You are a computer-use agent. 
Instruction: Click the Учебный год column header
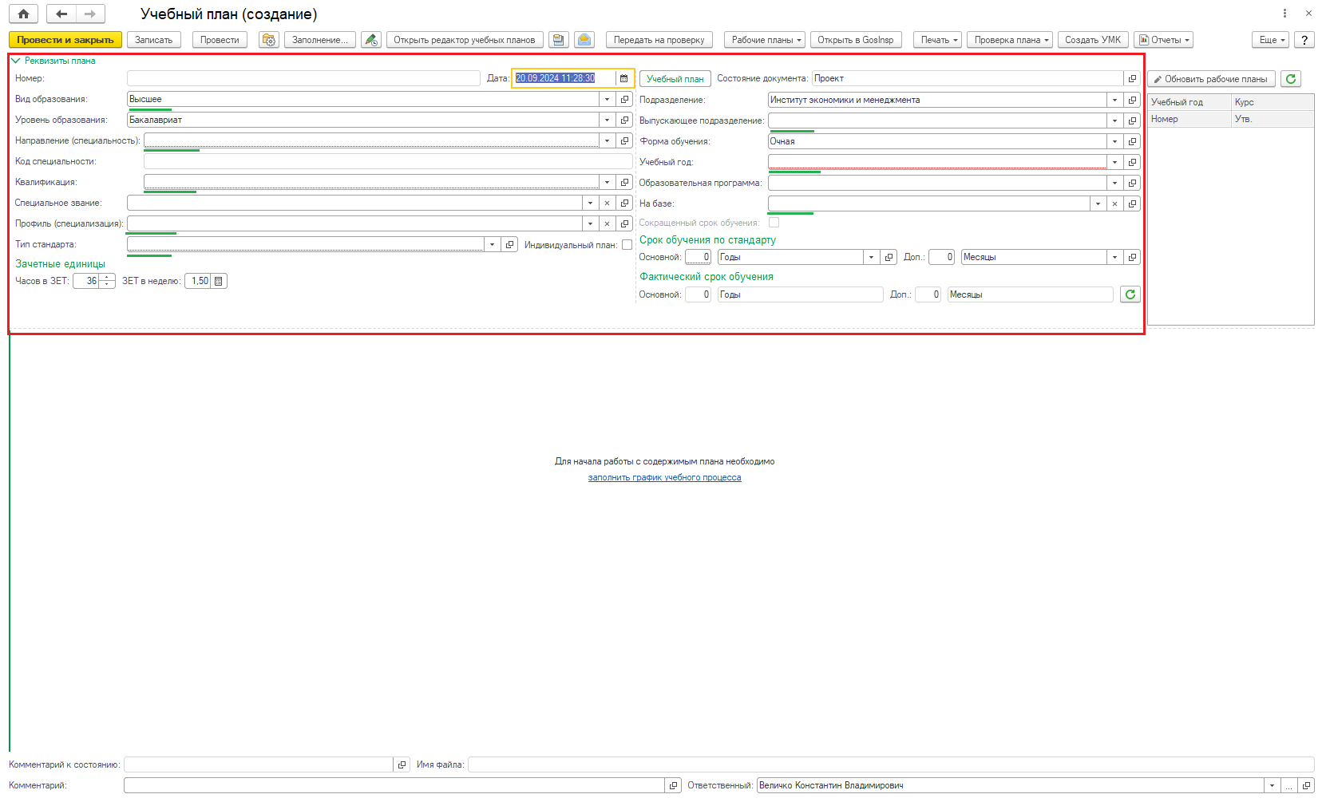click(x=1189, y=102)
